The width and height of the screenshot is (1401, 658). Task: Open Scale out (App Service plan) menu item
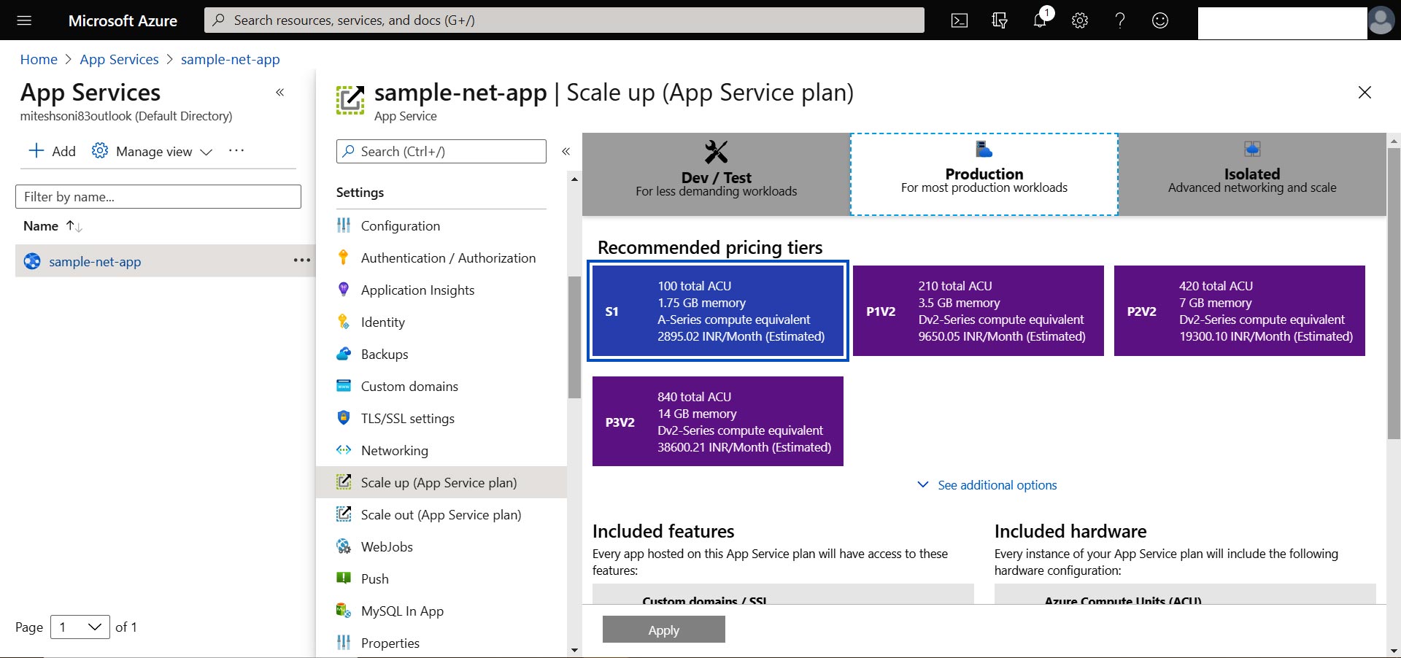coord(441,514)
